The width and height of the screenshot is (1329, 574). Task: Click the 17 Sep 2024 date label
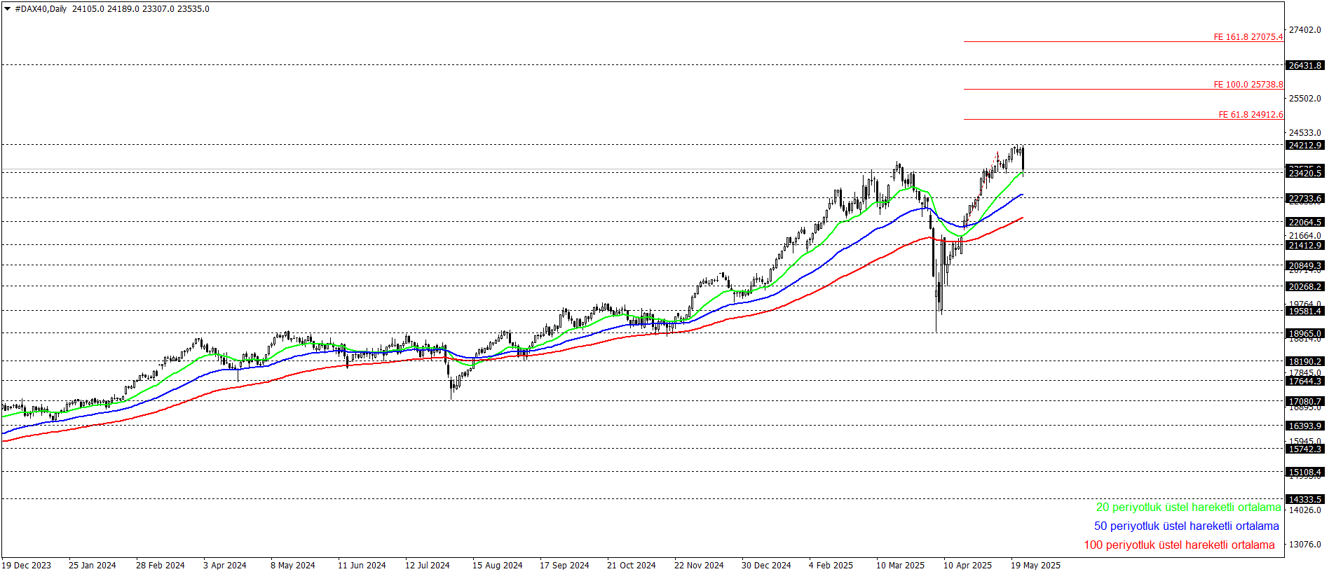pos(564,566)
